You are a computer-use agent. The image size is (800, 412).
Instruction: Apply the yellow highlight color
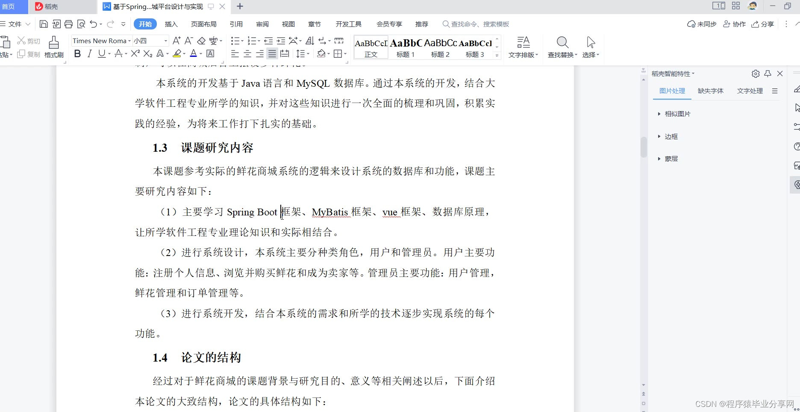click(177, 53)
